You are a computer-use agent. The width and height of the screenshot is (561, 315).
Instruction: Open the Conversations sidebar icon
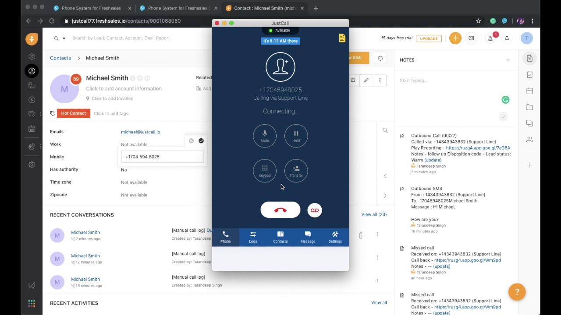pyautogui.click(x=32, y=114)
